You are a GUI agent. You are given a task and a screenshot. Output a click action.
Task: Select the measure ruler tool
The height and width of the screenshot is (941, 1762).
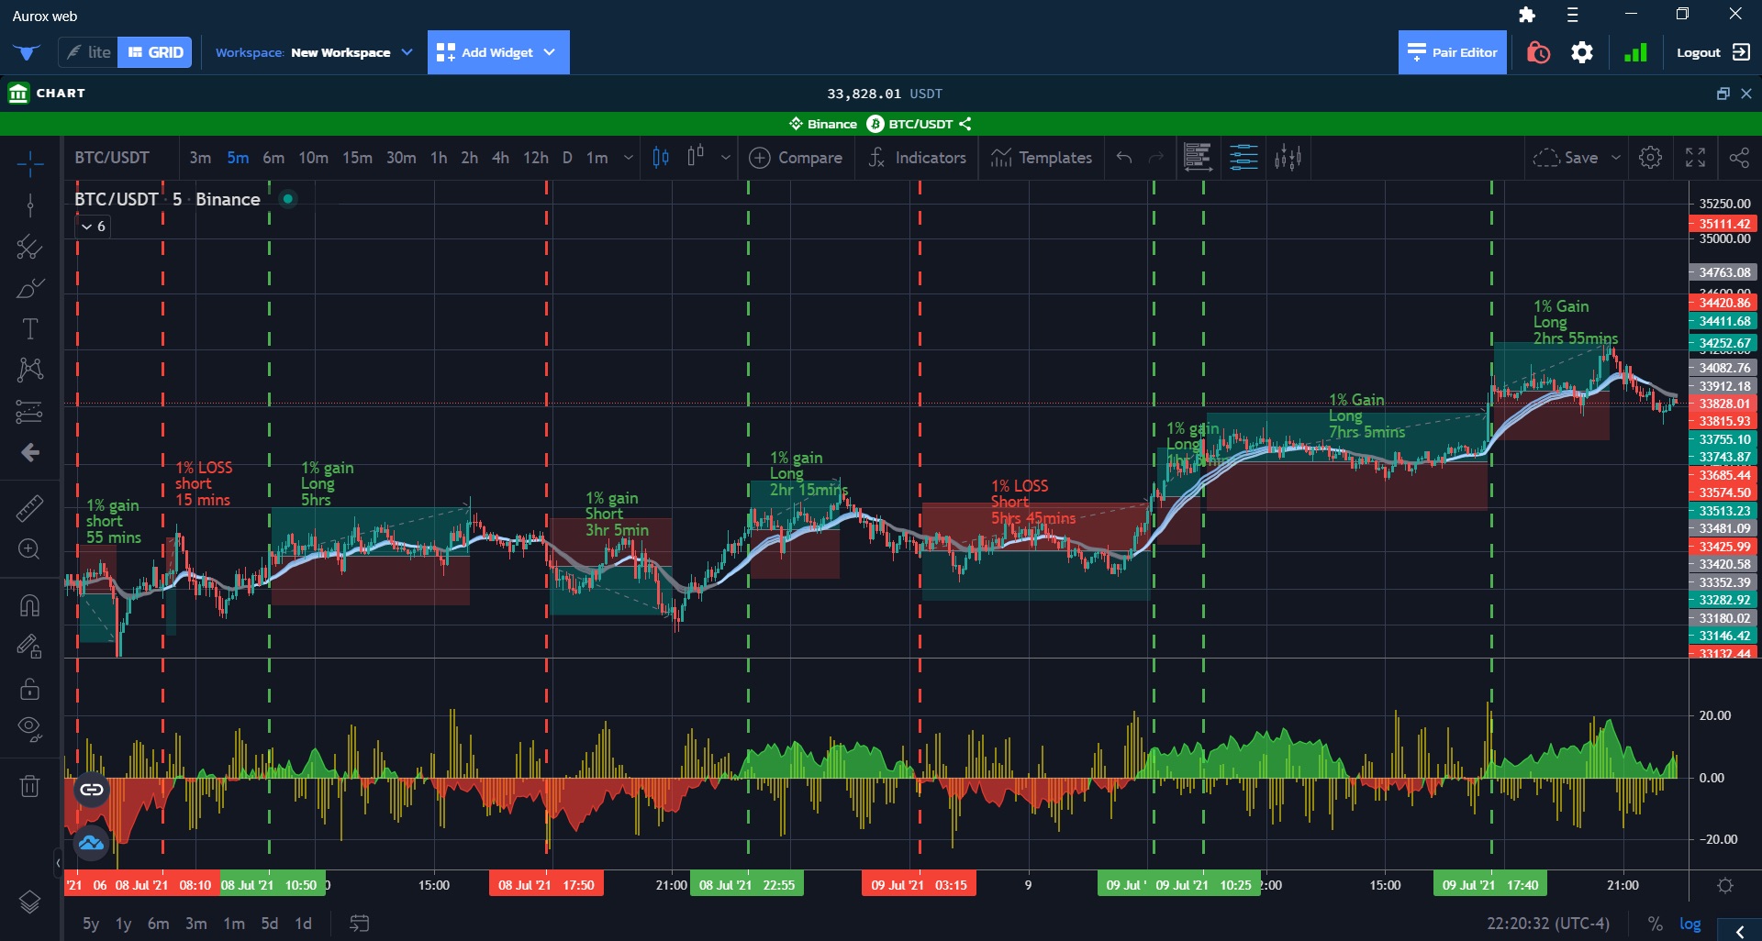point(30,506)
